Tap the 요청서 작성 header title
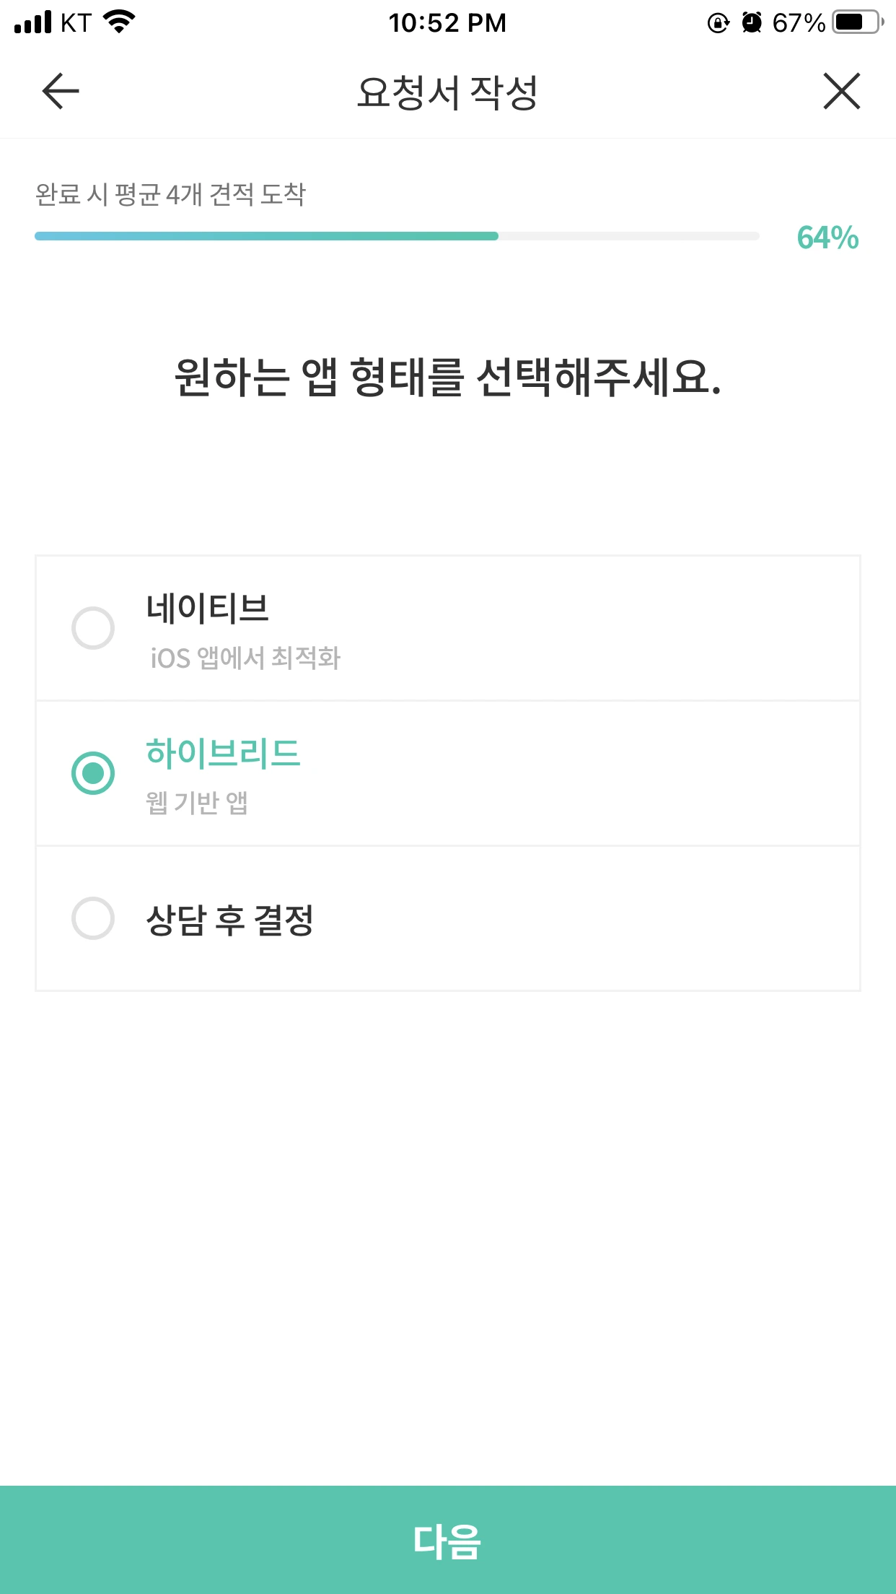This screenshot has height=1594, width=896. 447,92
